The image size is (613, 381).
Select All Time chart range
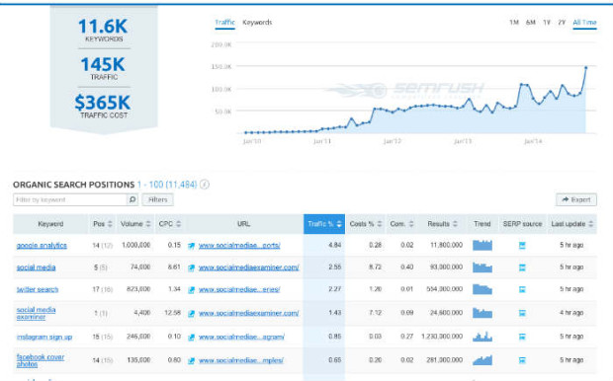click(x=584, y=23)
